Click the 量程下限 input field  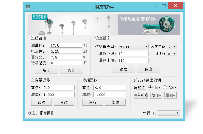(133, 54)
